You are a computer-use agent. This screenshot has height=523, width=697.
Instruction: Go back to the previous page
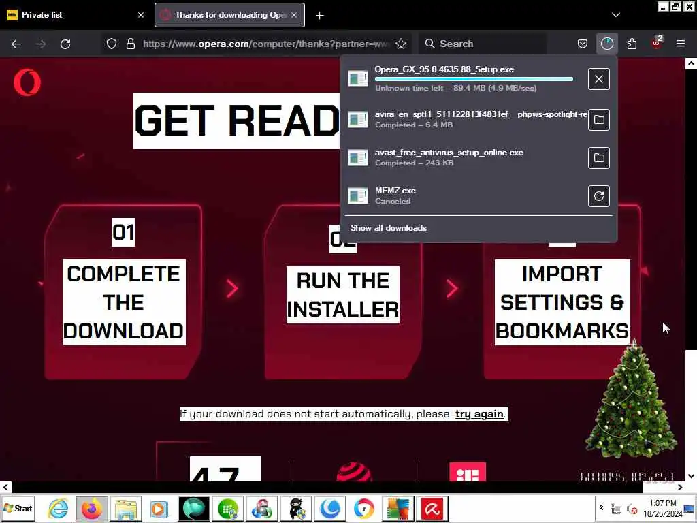pos(16,44)
